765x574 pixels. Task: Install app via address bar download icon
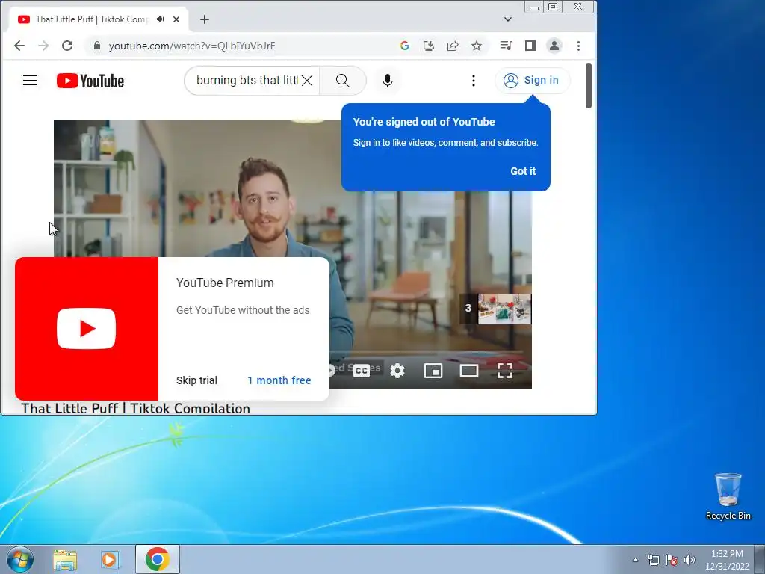[x=428, y=46]
